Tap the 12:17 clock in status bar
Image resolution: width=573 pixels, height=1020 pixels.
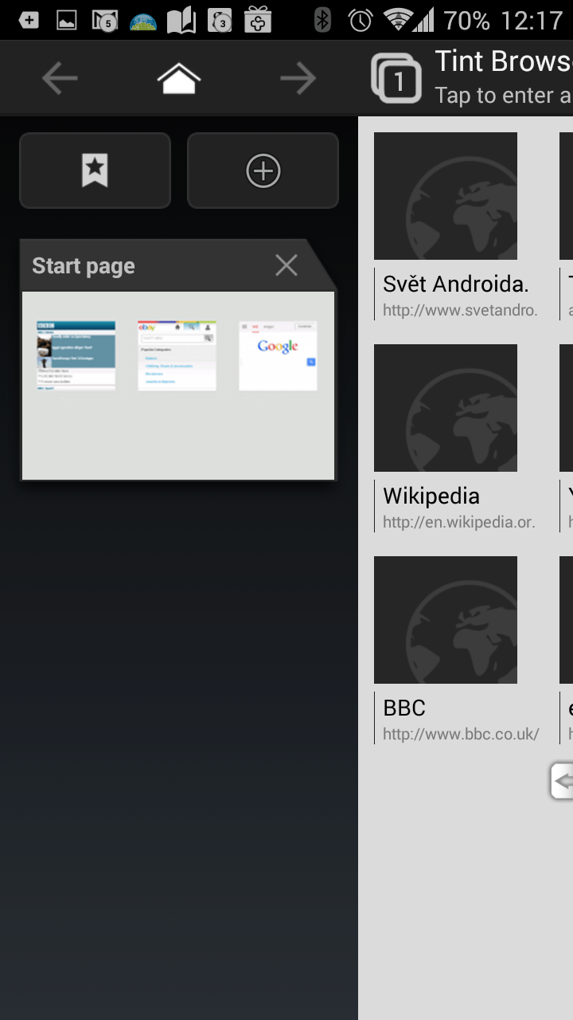pos(532,20)
